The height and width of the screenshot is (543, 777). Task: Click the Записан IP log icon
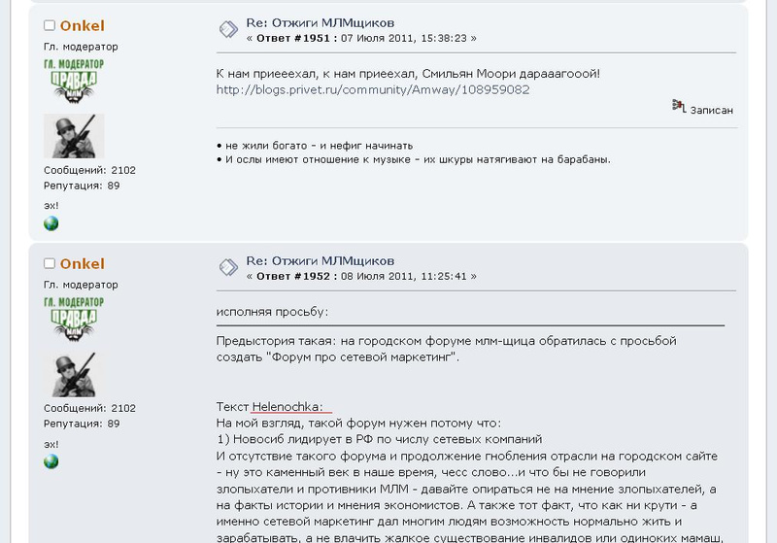pos(679,106)
